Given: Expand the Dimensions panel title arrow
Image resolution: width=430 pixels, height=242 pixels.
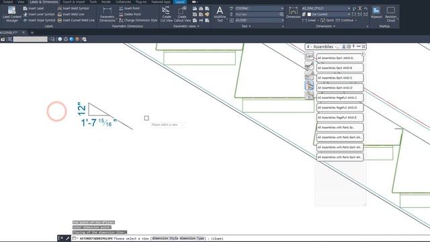Looking at the screenshot, I should click(x=334, y=26).
